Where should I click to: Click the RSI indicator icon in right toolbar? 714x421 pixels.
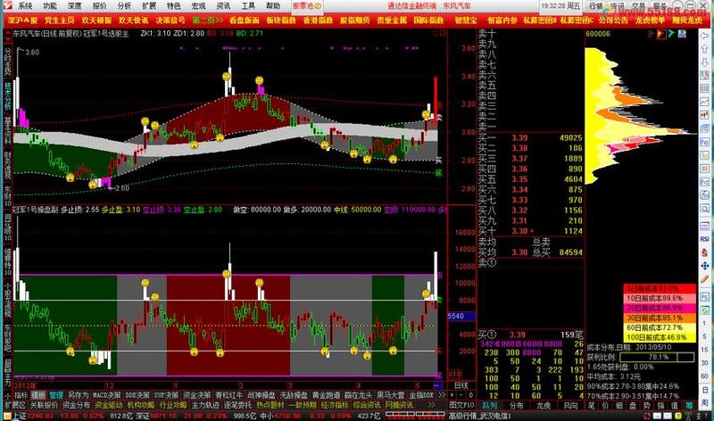pyautogui.click(x=704, y=239)
